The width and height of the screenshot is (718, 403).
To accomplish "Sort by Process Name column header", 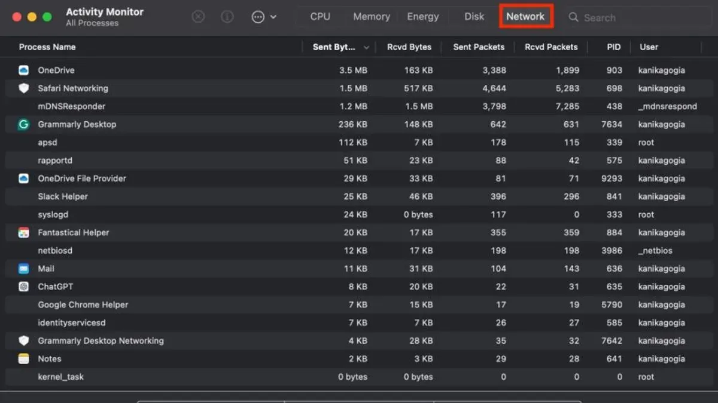I will point(47,47).
